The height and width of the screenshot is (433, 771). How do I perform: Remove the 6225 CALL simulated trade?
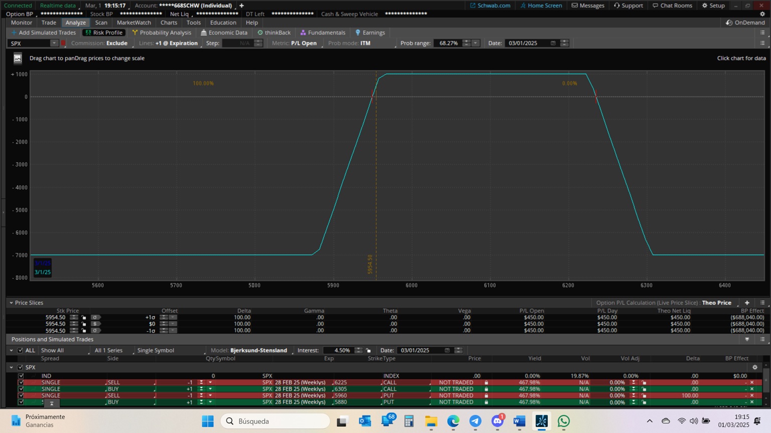[751, 382]
